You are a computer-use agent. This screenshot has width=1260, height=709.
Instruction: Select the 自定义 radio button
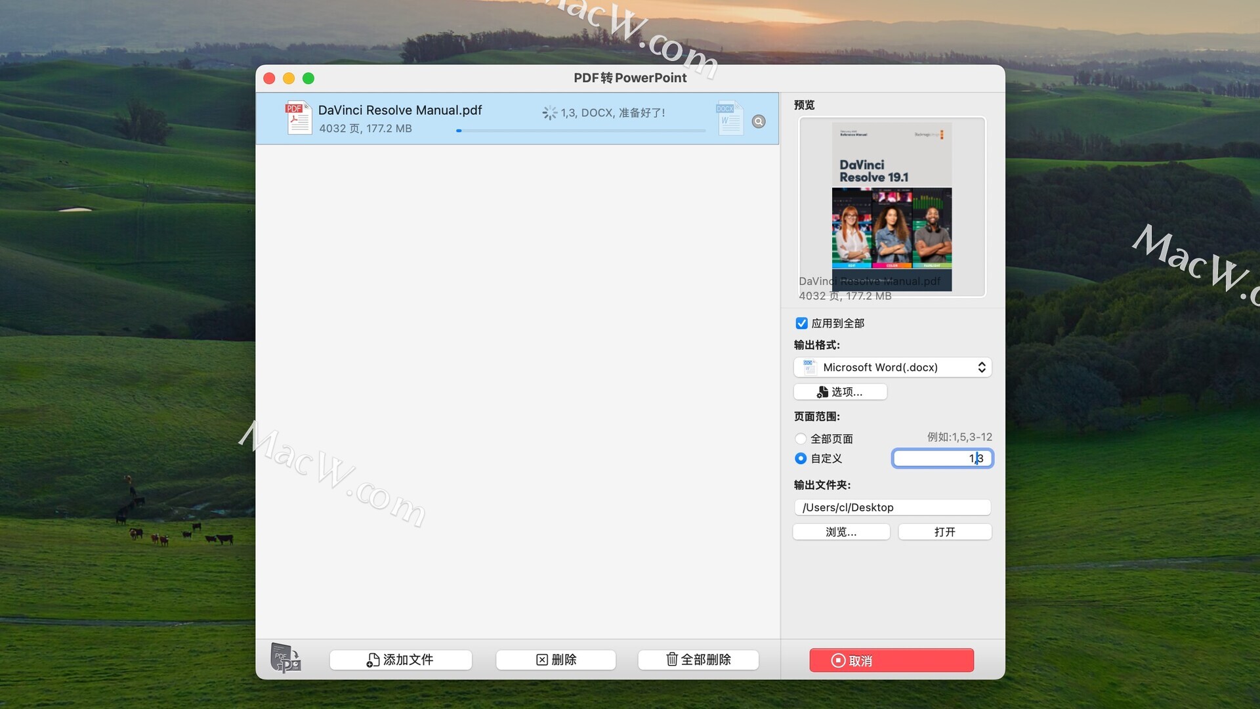tap(801, 458)
